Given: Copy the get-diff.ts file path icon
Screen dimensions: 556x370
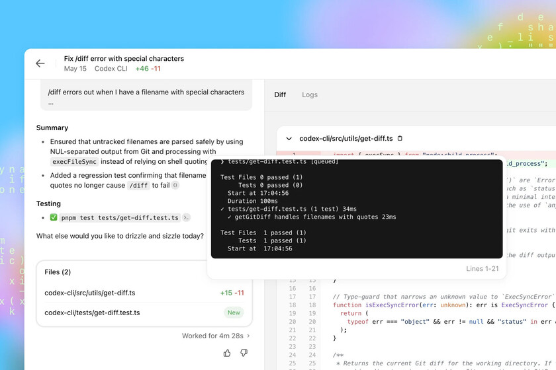Looking at the screenshot, I should point(400,139).
